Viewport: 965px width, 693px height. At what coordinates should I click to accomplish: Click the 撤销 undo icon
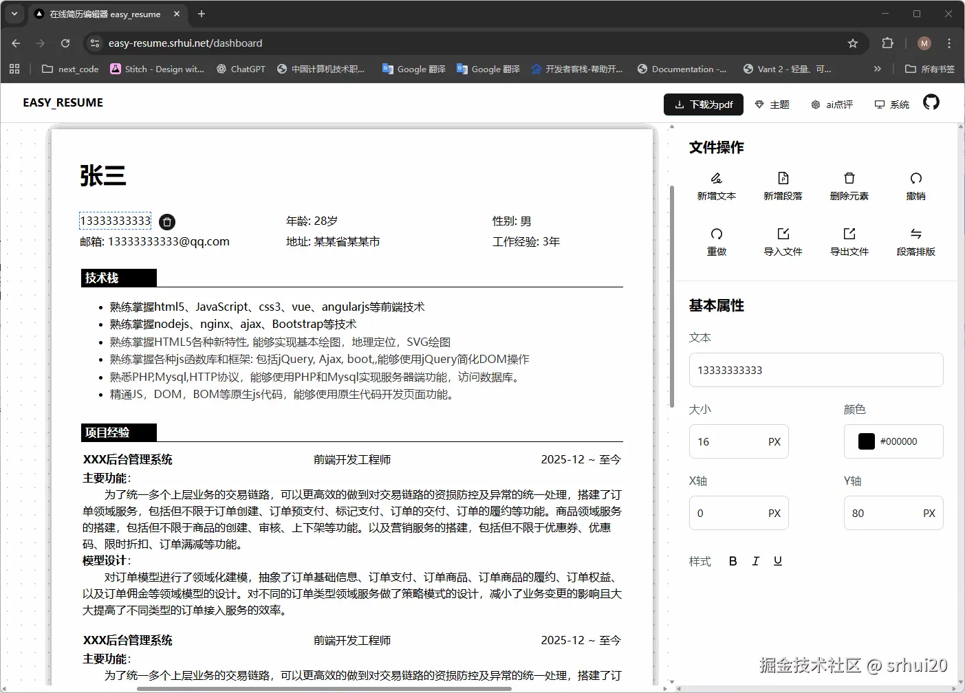pyautogui.click(x=915, y=178)
